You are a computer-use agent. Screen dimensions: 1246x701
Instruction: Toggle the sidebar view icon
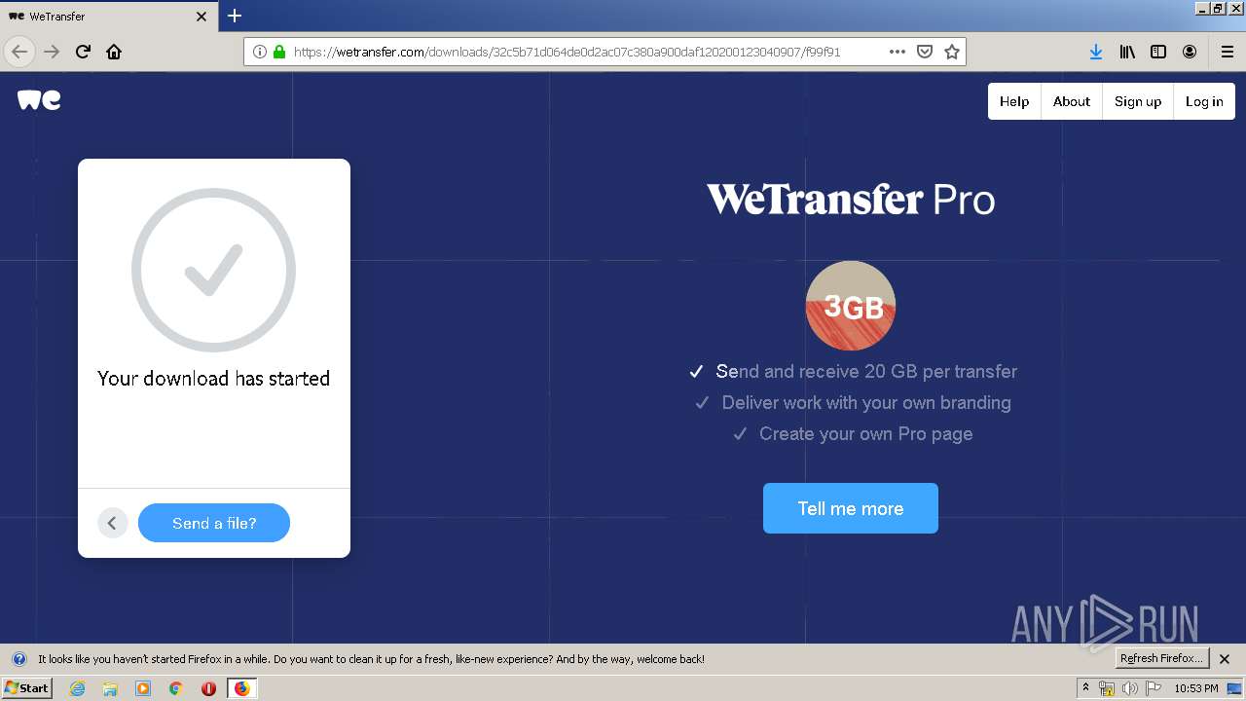[1158, 52]
